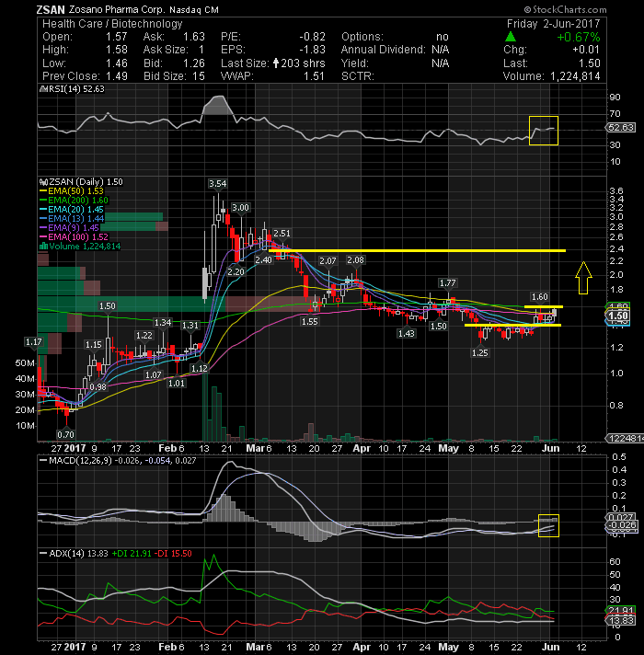This screenshot has height=655, width=644.
Task: Click the 2.20 price label on chart
Action: [236, 271]
